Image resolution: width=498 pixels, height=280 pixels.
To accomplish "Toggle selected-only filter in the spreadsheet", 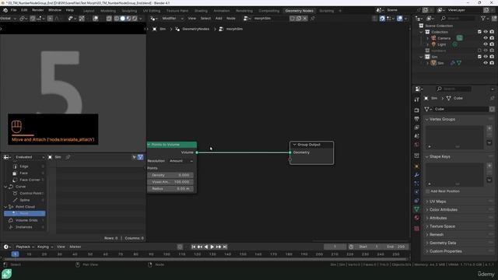I will (134, 157).
